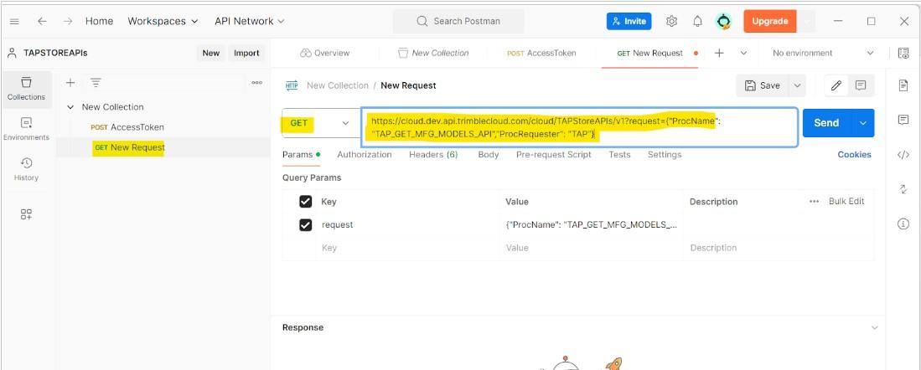Open the Workspaces dropdown
This screenshot has height=370, width=921.
coord(163,21)
